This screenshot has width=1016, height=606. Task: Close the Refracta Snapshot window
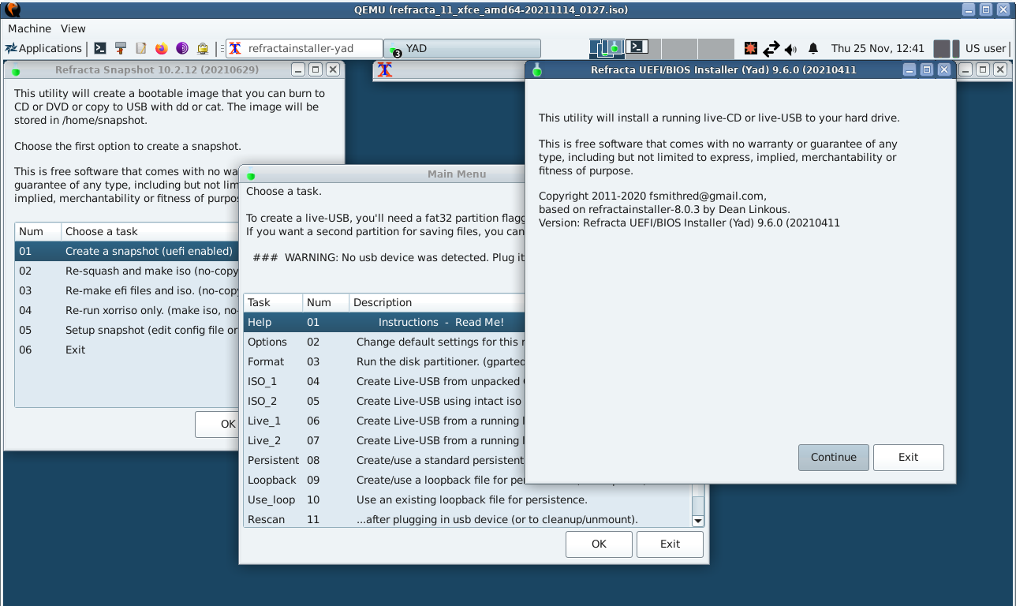[x=333, y=69]
